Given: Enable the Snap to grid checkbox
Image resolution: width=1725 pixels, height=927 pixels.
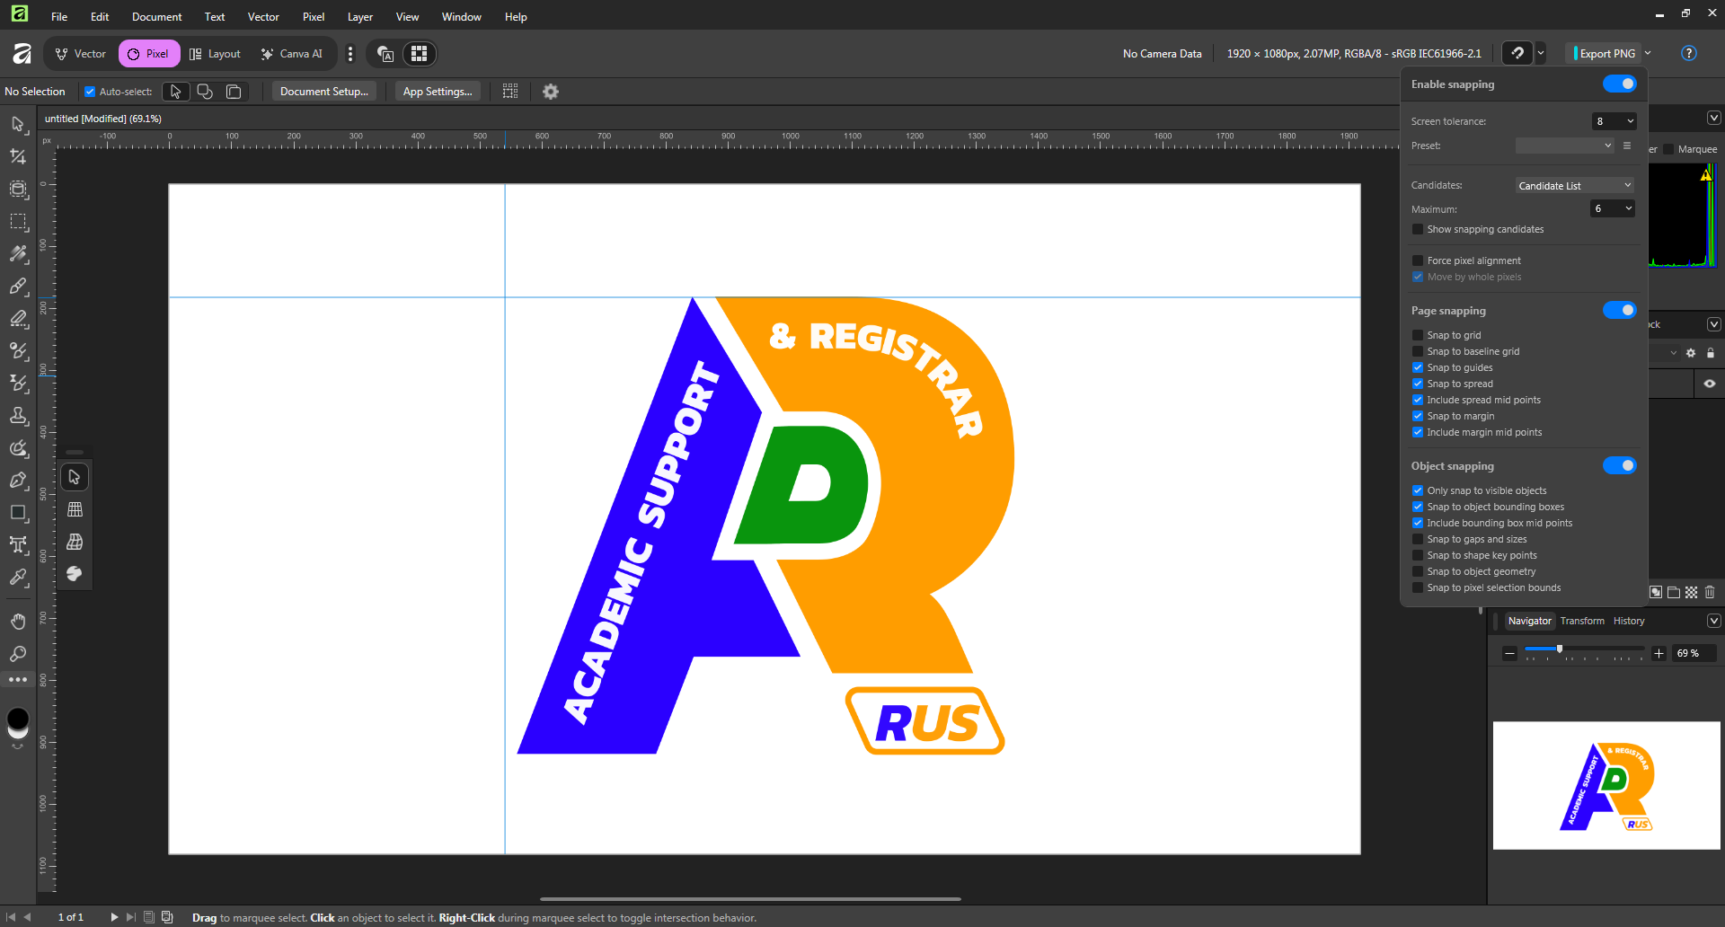Looking at the screenshot, I should pos(1418,335).
